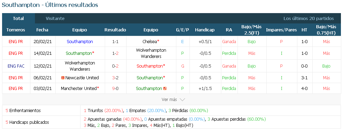
Task: Click Wolverhampton Wanderers in the 14/02/21 row
Action: [151, 53]
